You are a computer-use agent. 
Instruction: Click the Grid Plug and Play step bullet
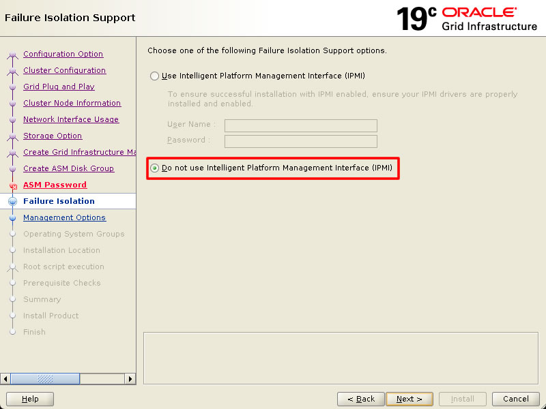click(x=12, y=87)
